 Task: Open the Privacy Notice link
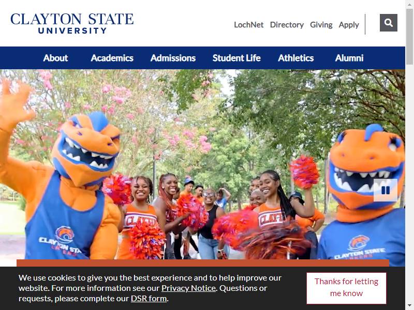188,288
